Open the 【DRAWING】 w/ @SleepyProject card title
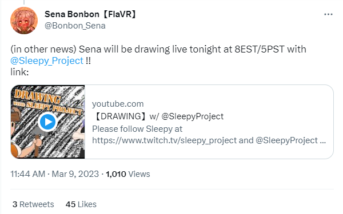The image size is (343, 214). 158,116
